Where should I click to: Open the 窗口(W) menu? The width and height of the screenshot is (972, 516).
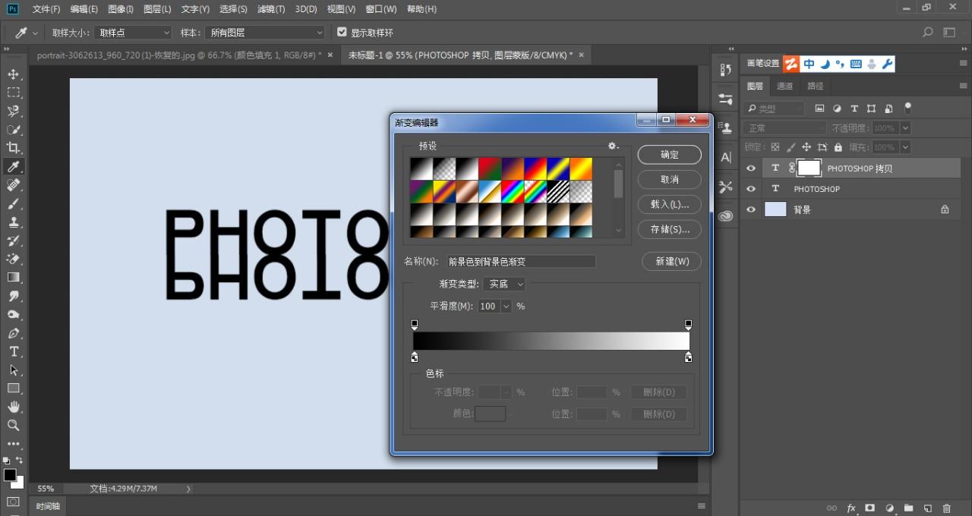[x=381, y=9]
